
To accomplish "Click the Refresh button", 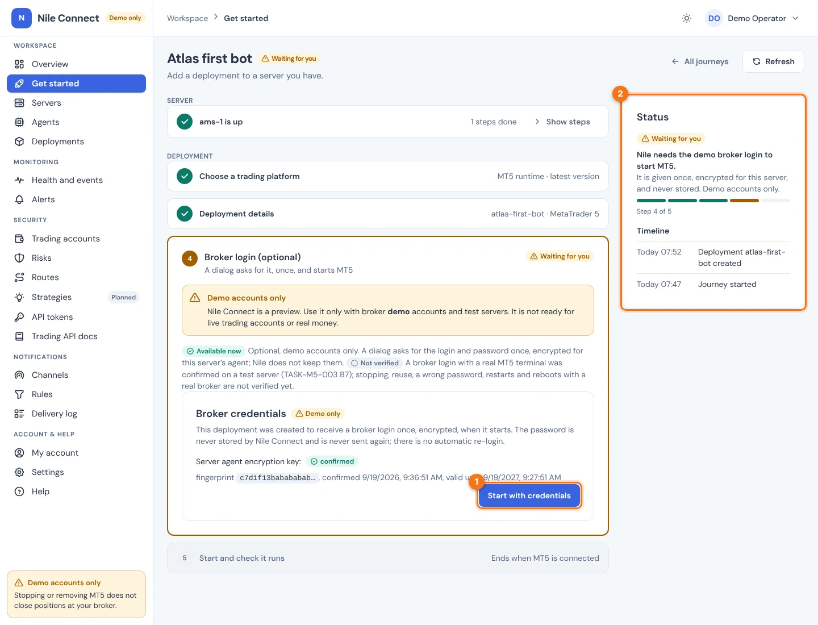I will click(x=773, y=61).
